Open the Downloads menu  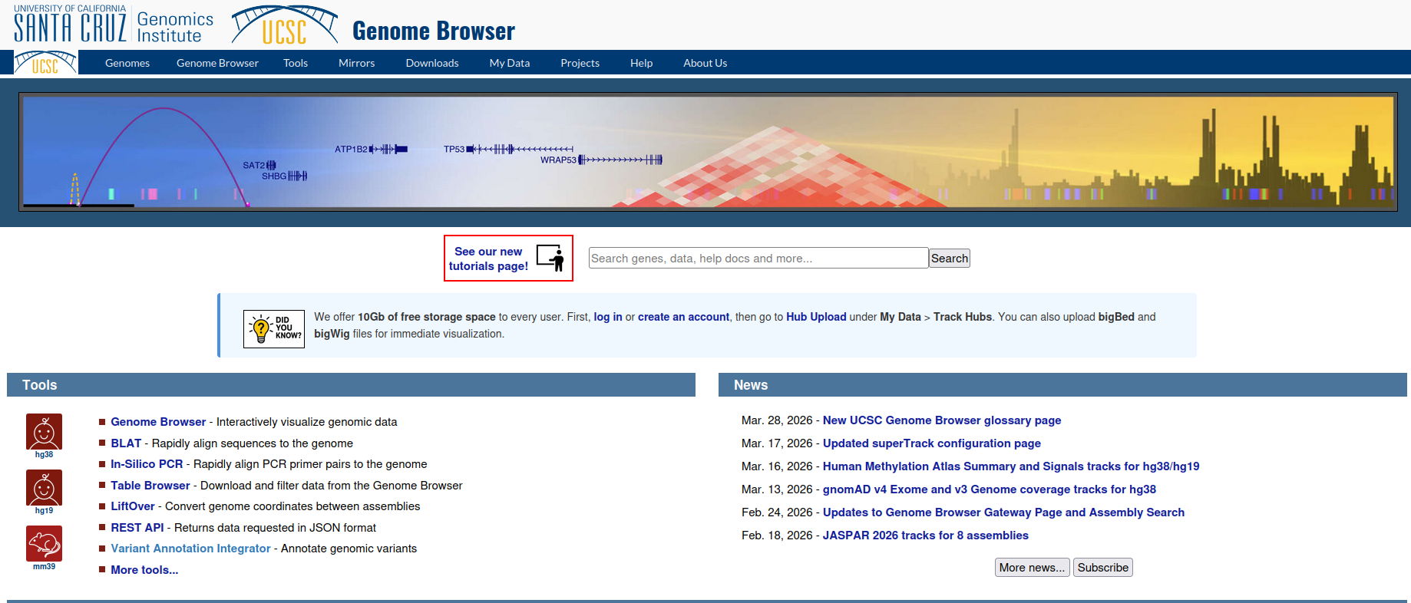tap(431, 63)
